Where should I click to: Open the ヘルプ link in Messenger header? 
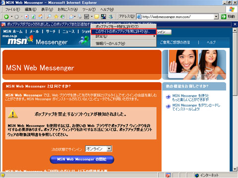211,43
